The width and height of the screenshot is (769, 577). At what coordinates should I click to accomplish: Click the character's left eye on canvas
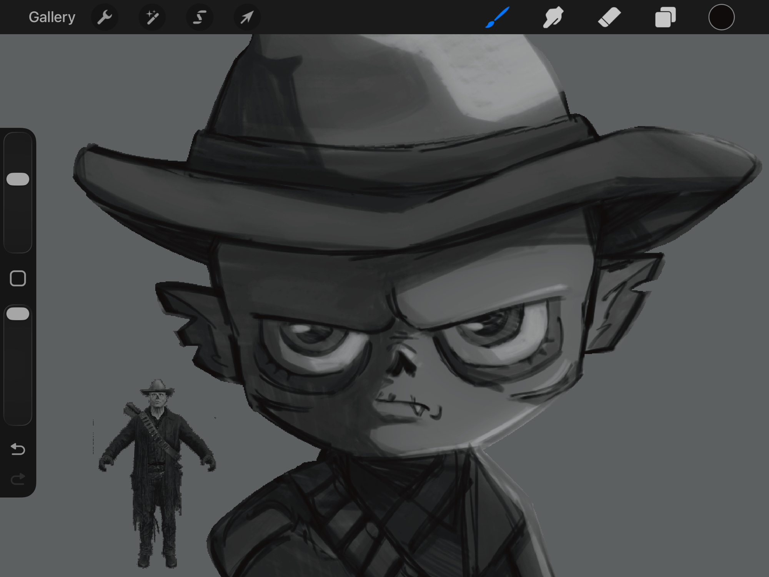tap(315, 339)
